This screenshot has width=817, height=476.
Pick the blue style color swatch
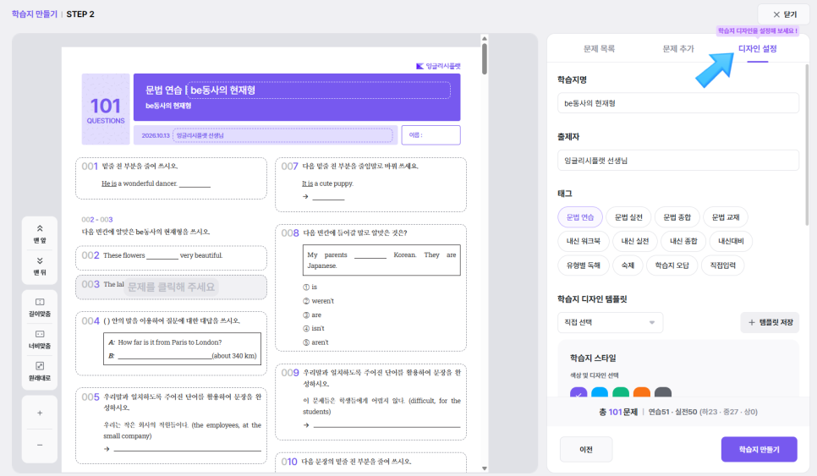(599, 392)
